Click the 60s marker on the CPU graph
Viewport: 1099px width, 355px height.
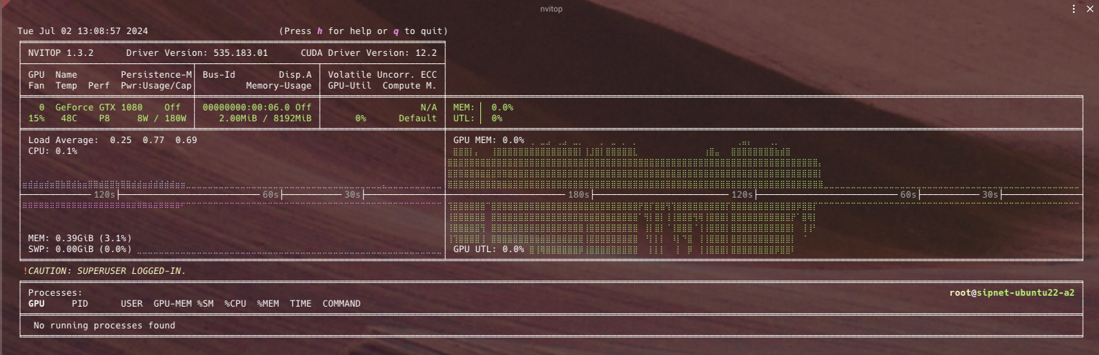click(270, 195)
